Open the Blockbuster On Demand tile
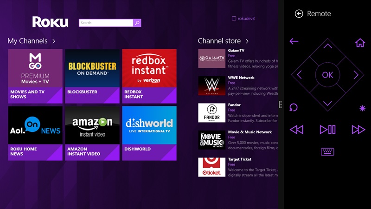 coord(92,76)
